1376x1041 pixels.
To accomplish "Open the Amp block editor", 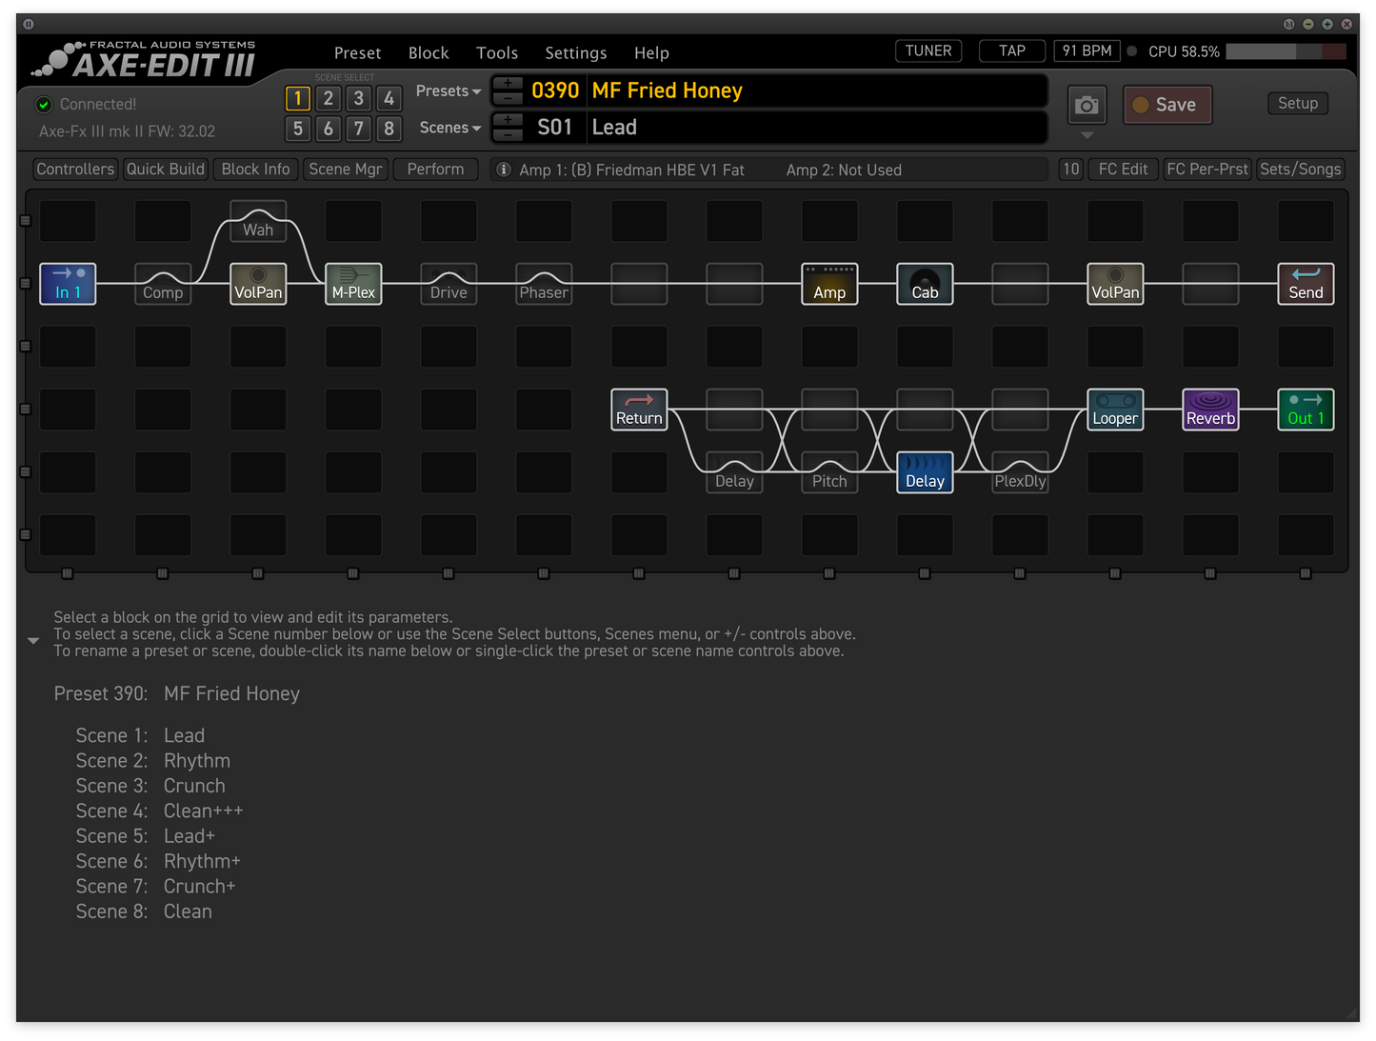I will click(829, 284).
